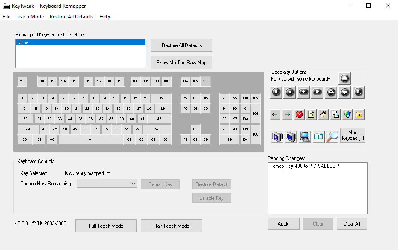Click the Show Me The Raw Map button
Viewport: 398px width, 250px height.
pos(181,62)
